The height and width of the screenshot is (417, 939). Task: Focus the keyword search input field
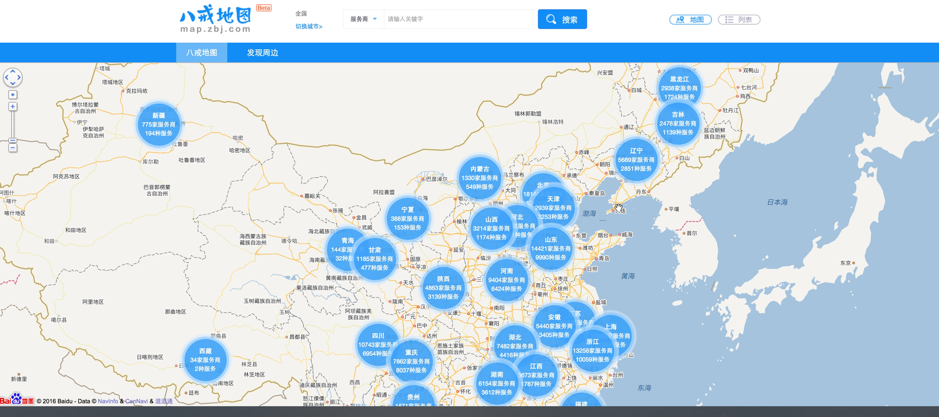point(458,19)
